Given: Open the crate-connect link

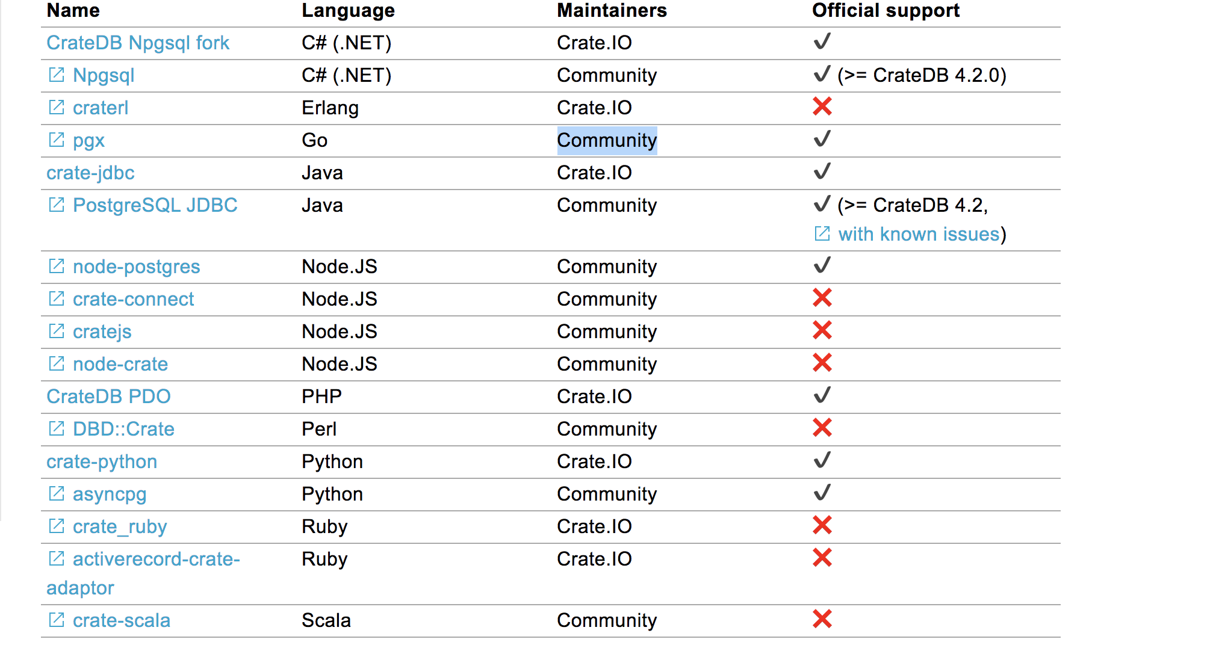Looking at the screenshot, I should tap(134, 300).
